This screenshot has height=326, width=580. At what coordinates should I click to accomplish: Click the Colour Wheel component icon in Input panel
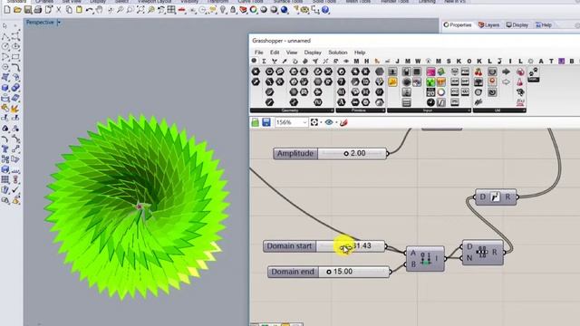[x=441, y=92]
